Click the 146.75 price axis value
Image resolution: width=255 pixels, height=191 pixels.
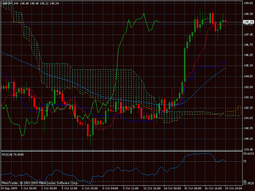pyautogui.click(x=248, y=45)
